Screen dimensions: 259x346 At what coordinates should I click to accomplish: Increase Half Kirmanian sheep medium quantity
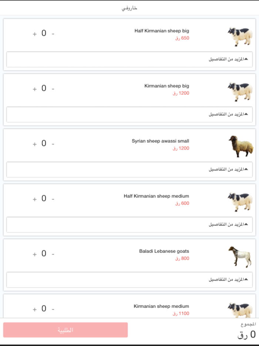(35, 200)
